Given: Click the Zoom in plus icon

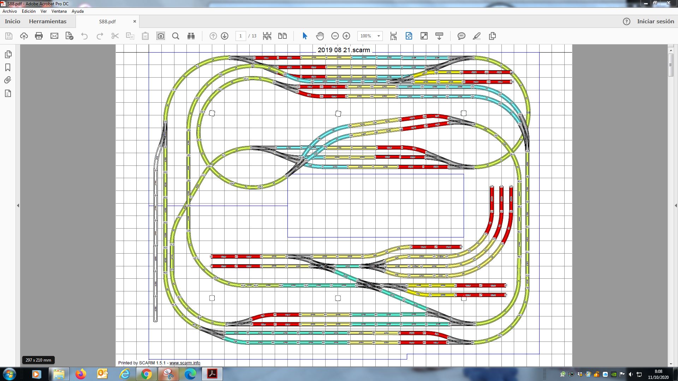Looking at the screenshot, I should pyautogui.click(x=346, y=36).
